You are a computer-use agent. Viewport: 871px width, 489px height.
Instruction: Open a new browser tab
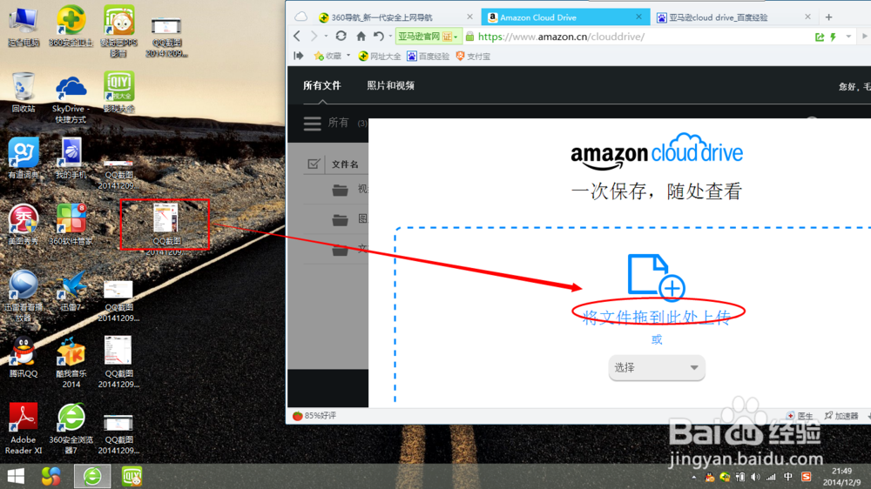pyautogui.click(x=829, y=17)
